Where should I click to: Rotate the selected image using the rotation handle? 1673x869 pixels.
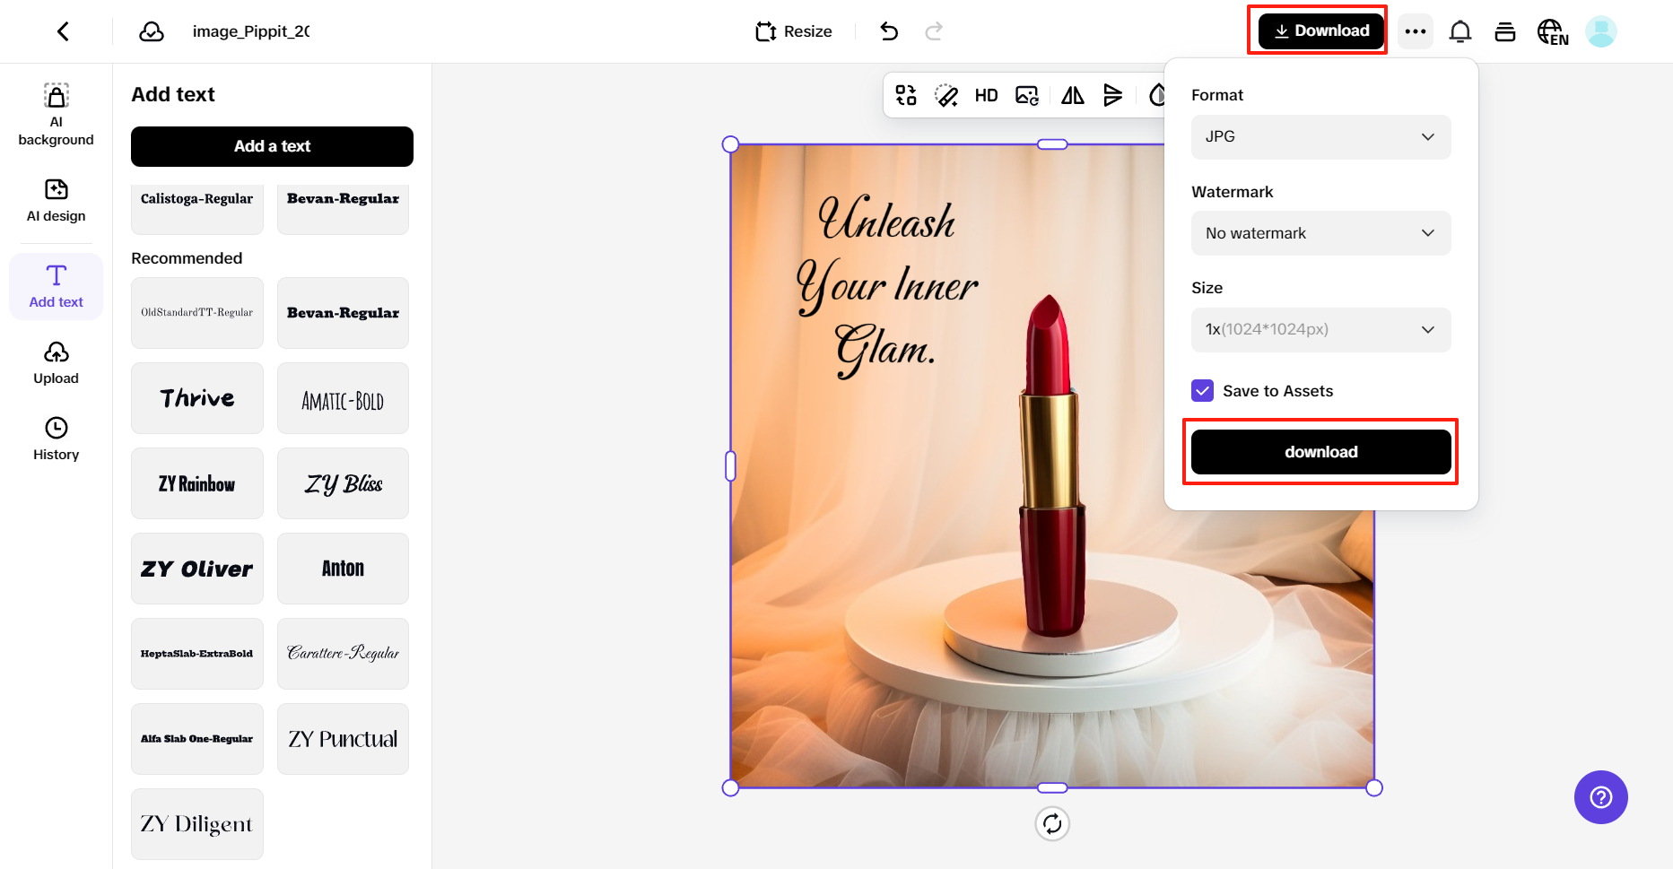pyautogui.click(x=1052, y=823)
